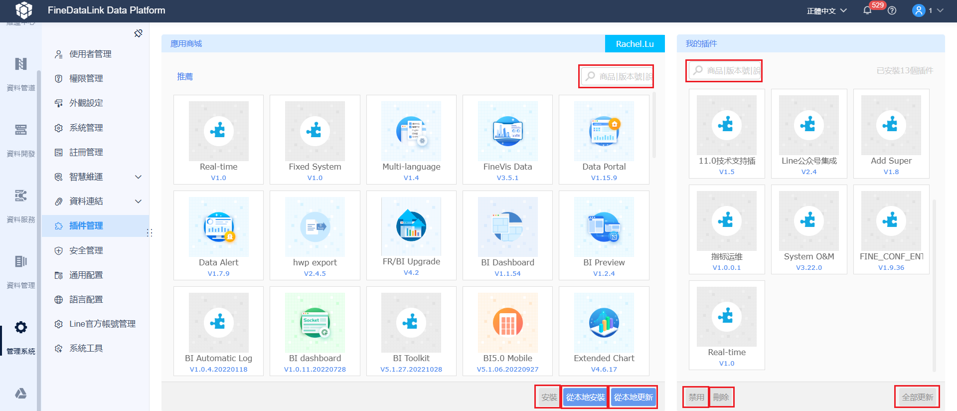957x411 pixels.
Task: Open 權限管理 in the menu
Action: (95, 78)
